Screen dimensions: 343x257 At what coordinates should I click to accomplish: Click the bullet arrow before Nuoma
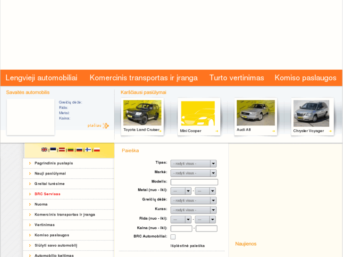(30, 204)
